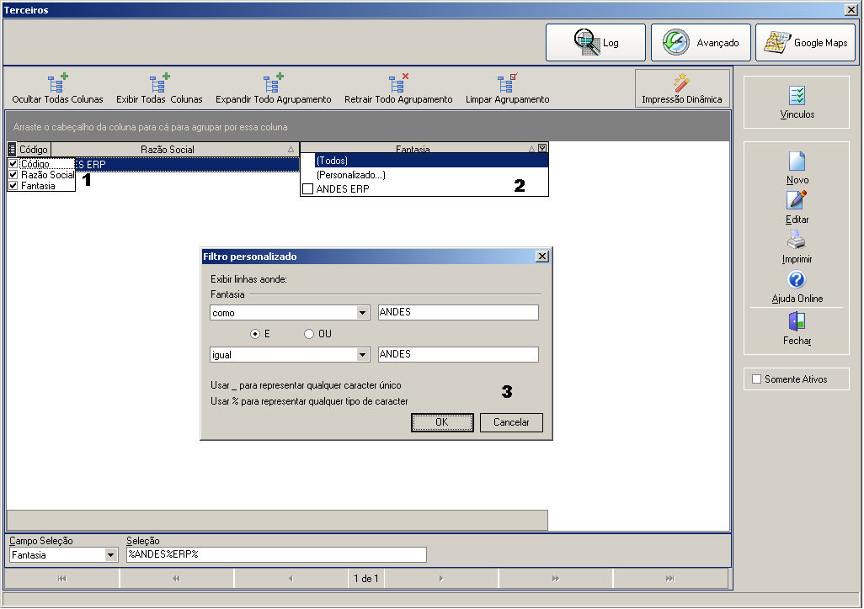Viewport: 864px width, 609px height.
Task: Click the Fechar door icon
Action: 797,320
